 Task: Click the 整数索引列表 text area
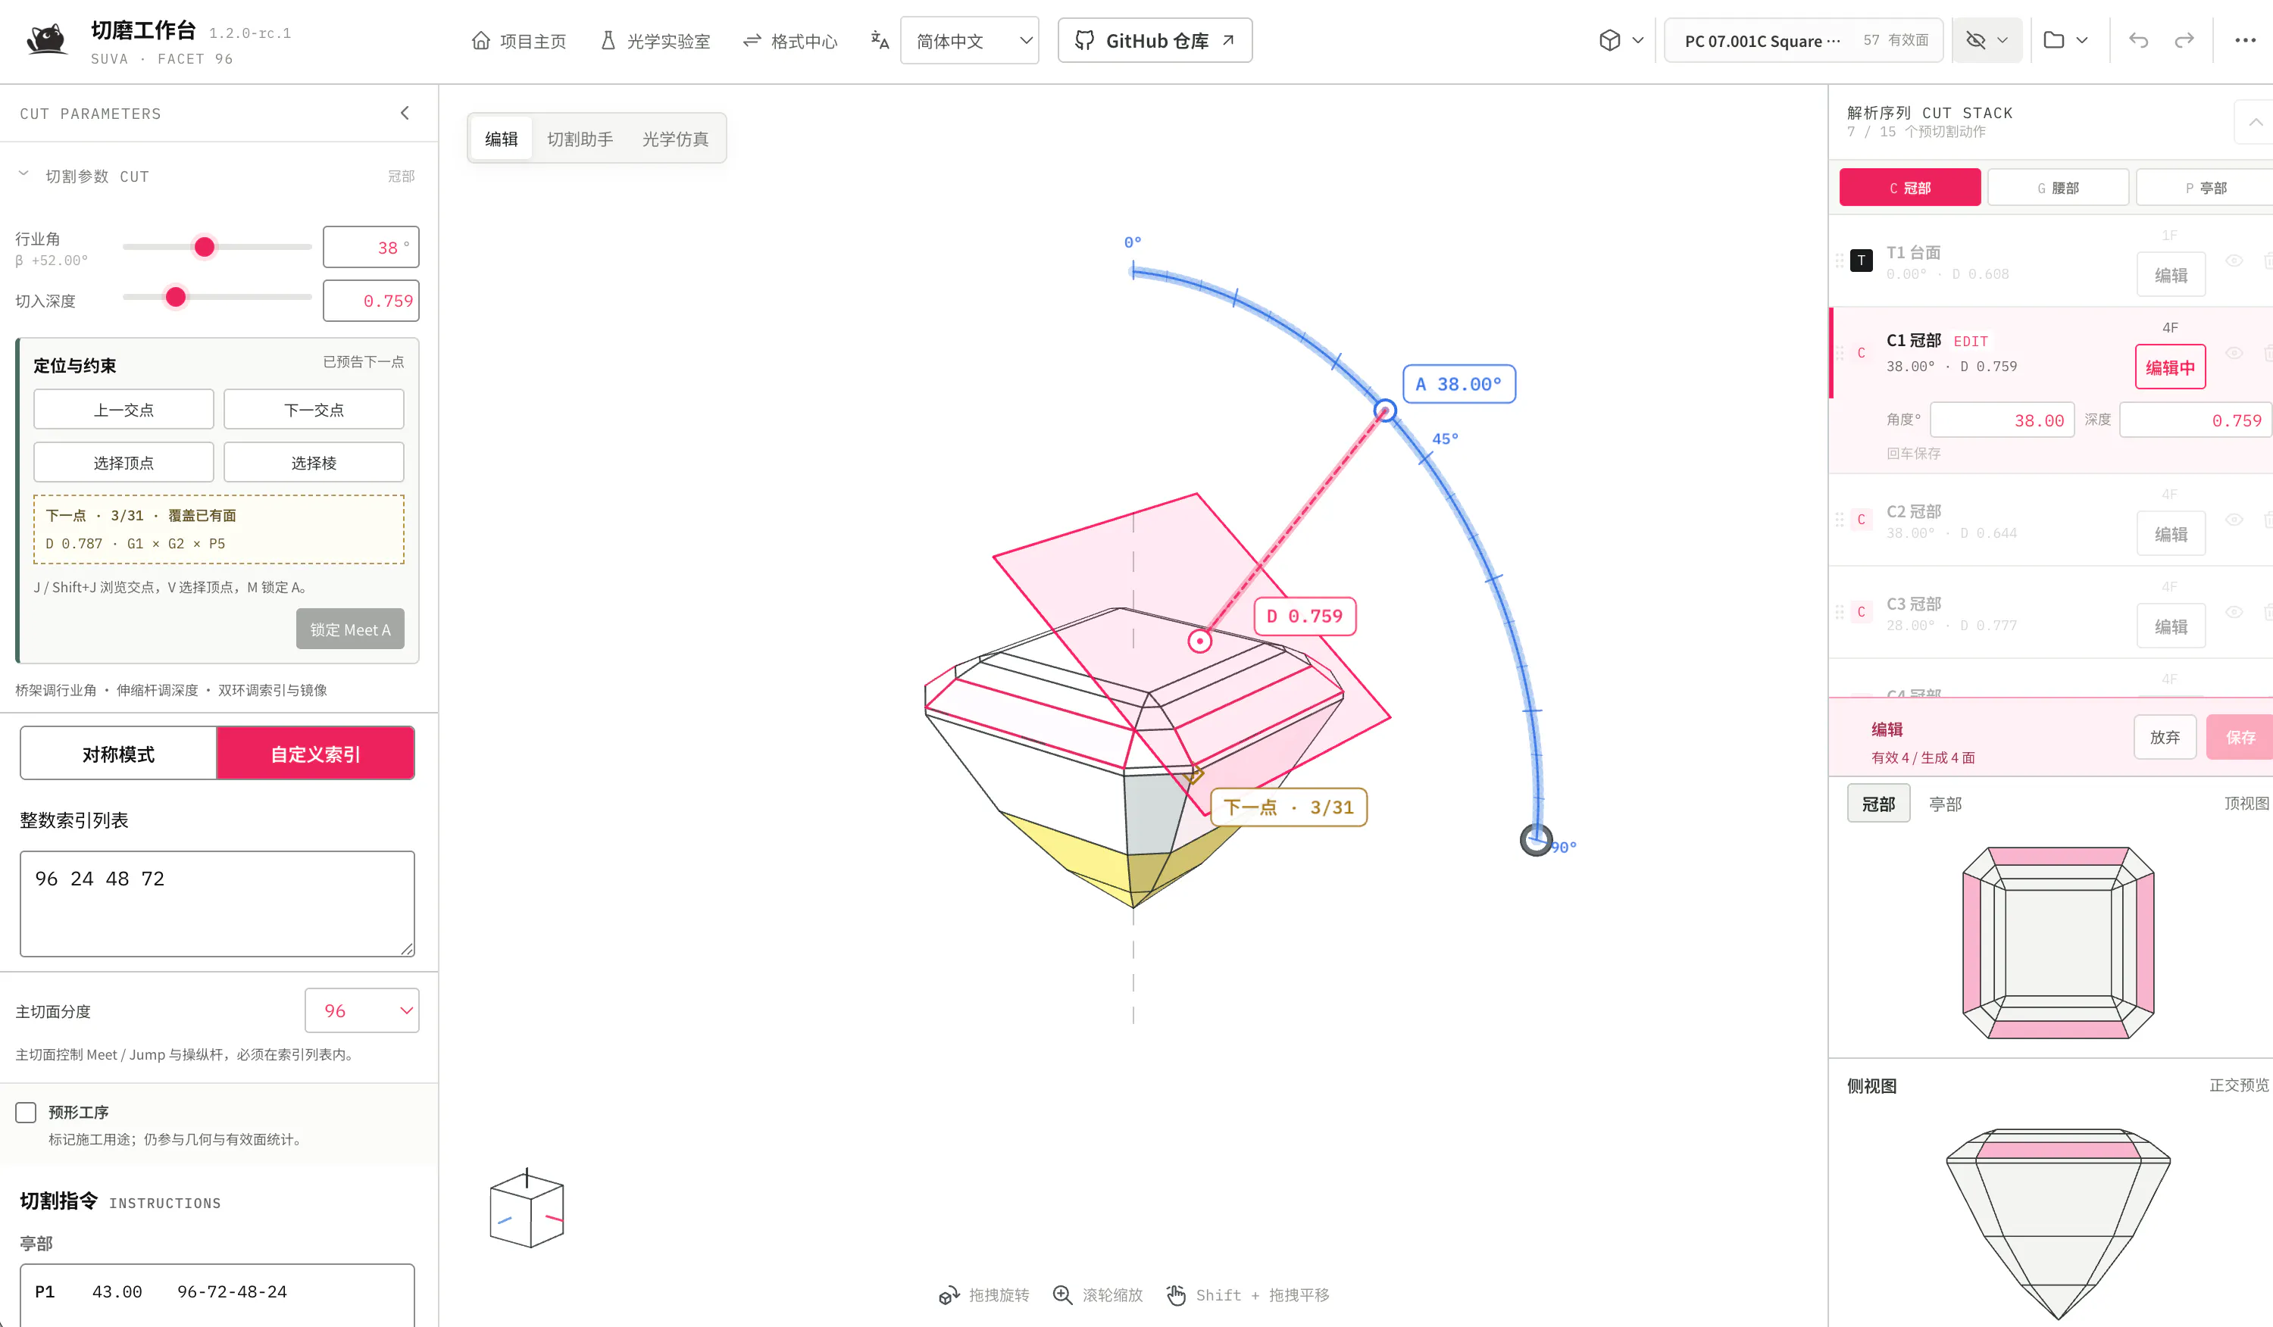(217, 904)
